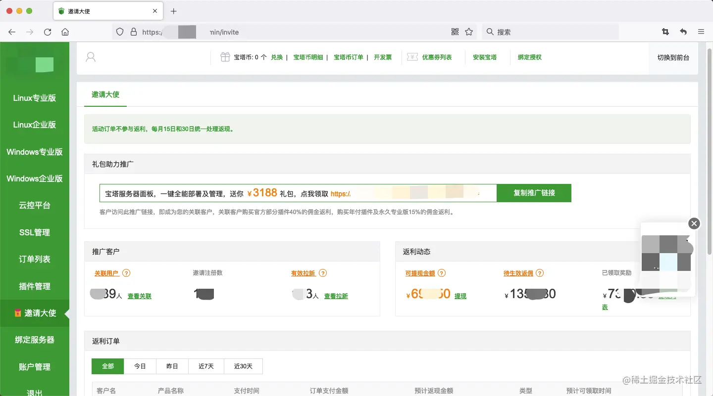Open SSL管理 in the left sidebar
Viewport: 713px width, 396px height.
(x=34, y=232)
